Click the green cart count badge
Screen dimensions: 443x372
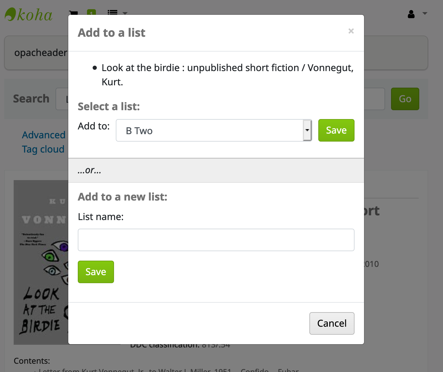tap(91, 12)
